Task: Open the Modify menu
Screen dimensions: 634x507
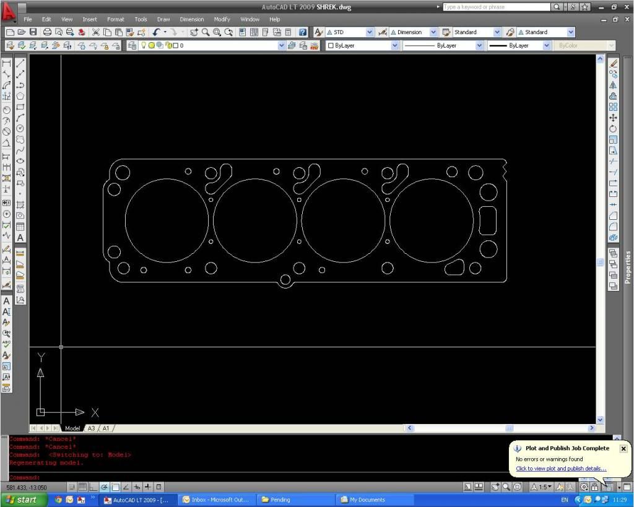Action: [x=222, y=19]
